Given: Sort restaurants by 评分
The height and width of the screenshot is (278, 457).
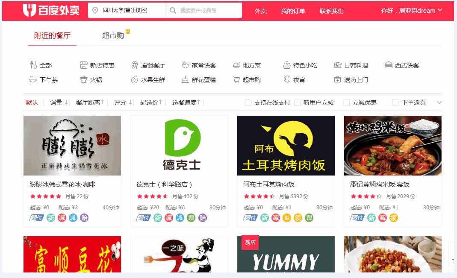Looking at the screenshot, I should click(123, 102).
